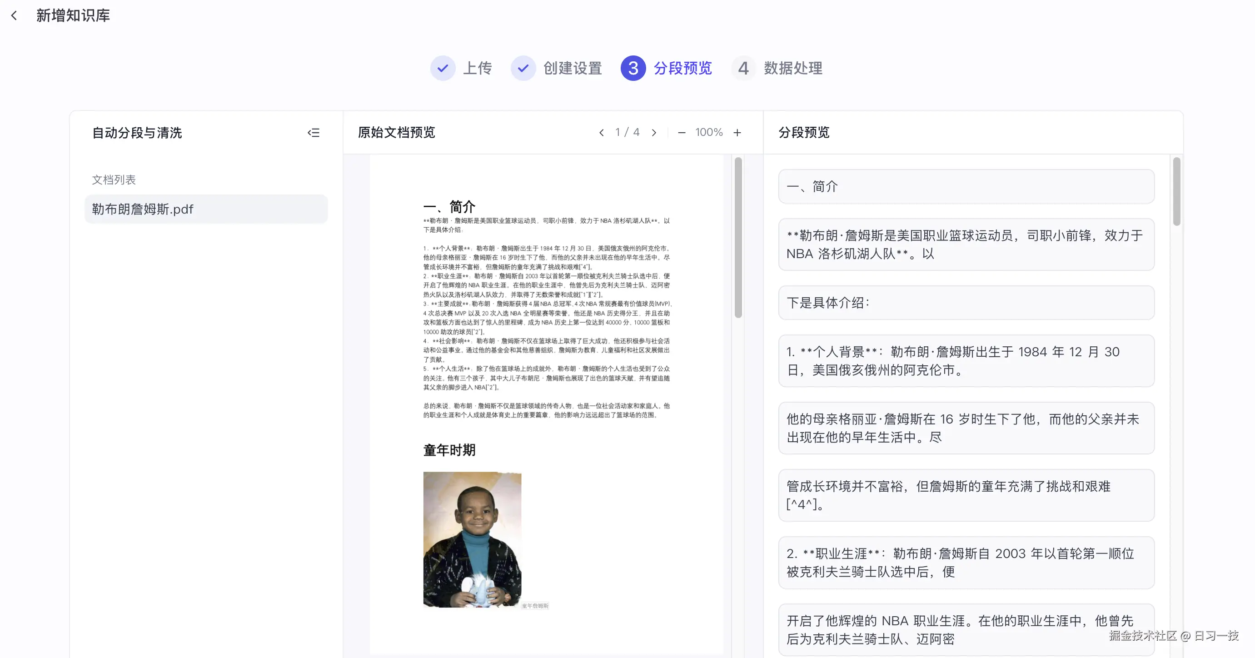Select the 分段预览 step
This screenshot has width=1255, height=658.
tap(682, 68)
